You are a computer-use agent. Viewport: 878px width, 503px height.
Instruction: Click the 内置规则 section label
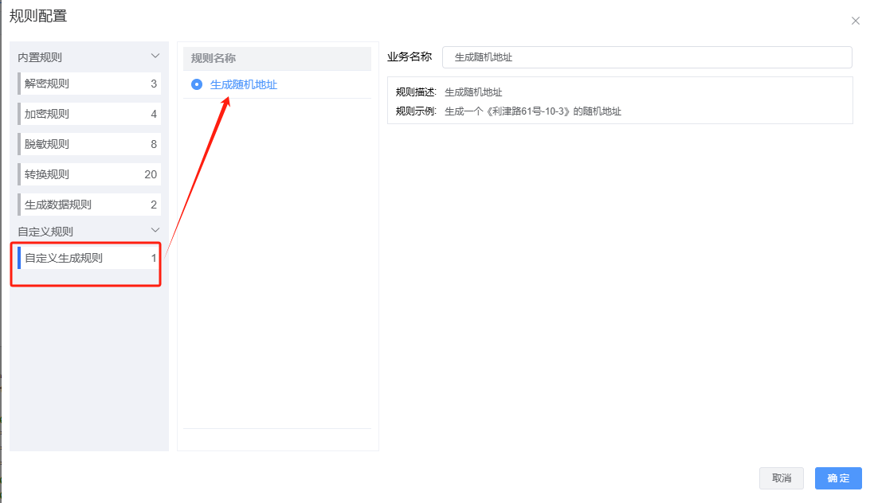coord(40,57)
